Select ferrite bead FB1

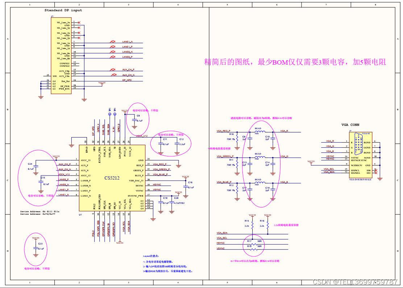pos(260,132)
